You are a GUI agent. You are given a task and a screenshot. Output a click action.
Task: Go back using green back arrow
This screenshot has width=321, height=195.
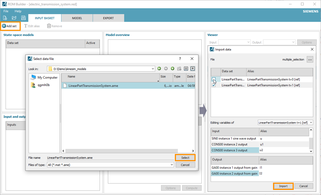tap(159, 69)
